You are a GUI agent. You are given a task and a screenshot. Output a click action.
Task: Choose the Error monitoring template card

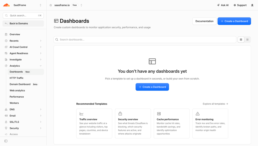tap(210, 124)
